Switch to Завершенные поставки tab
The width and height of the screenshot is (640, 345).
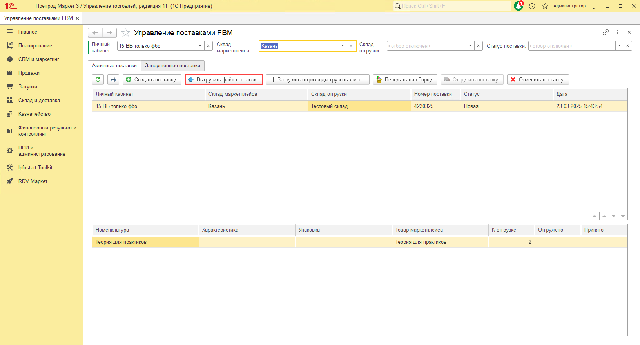[172, 65]
